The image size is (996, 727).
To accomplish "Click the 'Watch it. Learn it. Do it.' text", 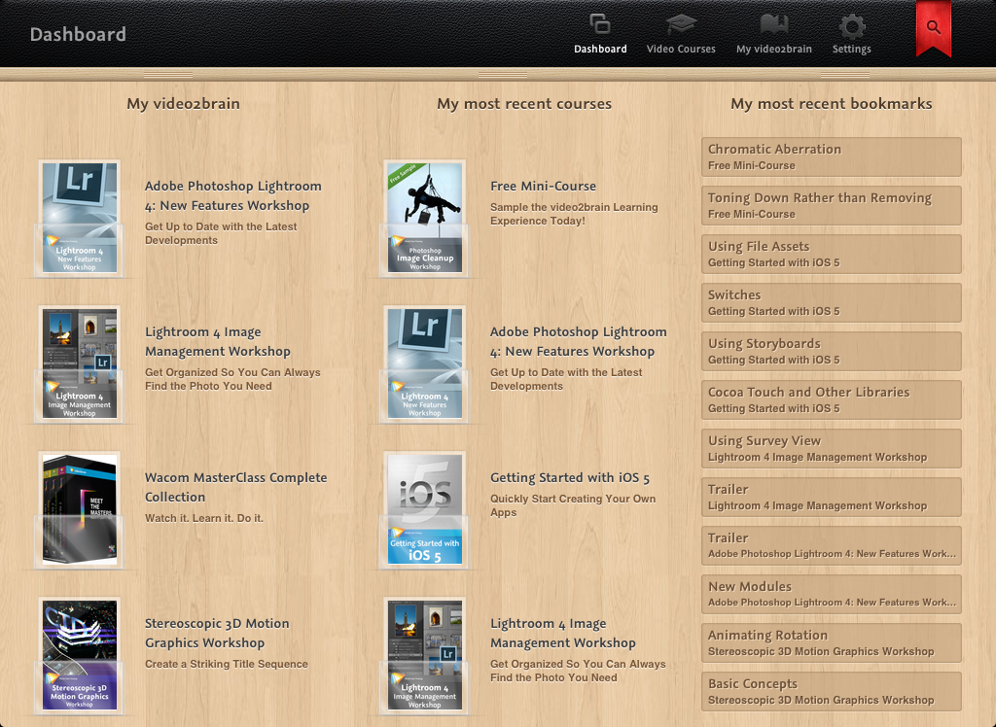I will (x=204, y=518).
